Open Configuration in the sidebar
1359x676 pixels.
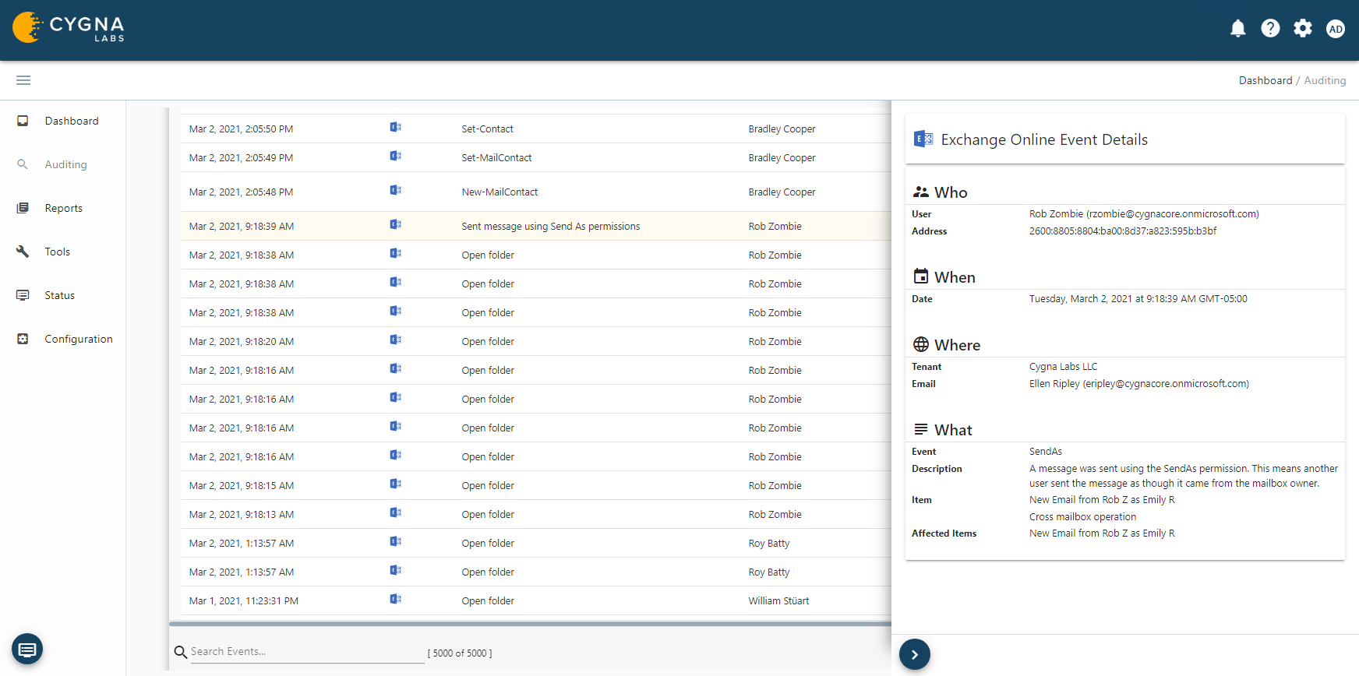pyautogui.click(x=79, y=339)
